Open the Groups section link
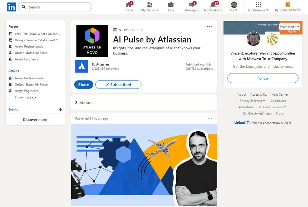The height and width of the screenshot is (207, 308). [x=14, y=71]
